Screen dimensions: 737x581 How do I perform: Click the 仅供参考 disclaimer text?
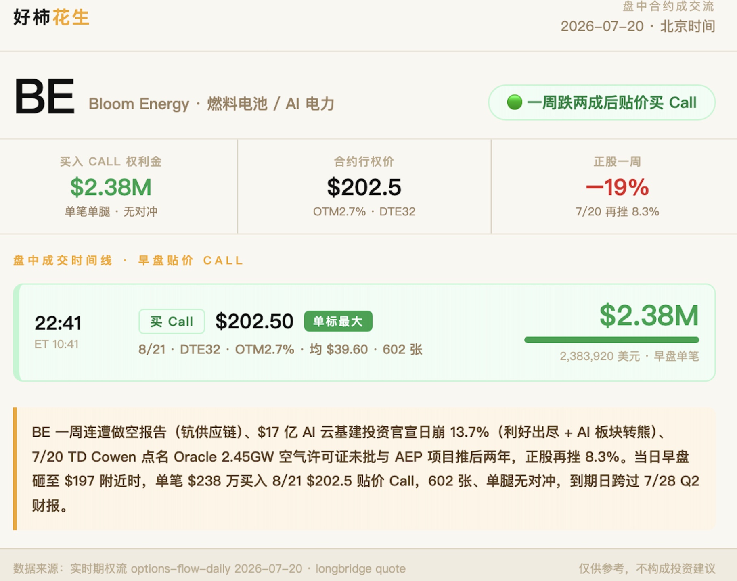pos(647,568)
